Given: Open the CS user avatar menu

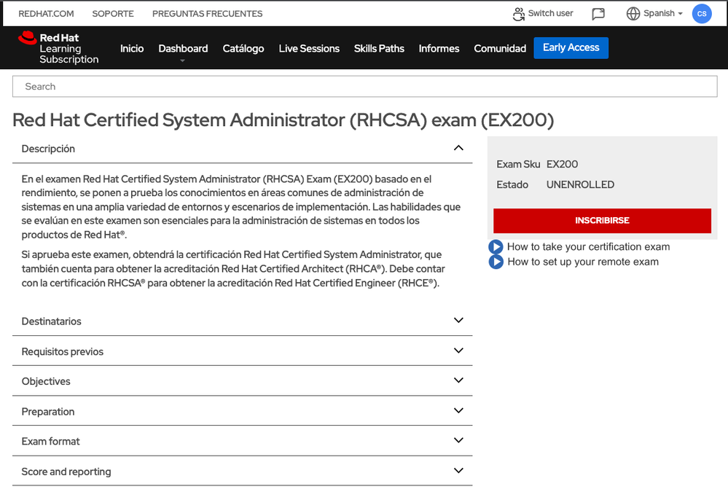Looking at the screenshot, I should click(x=701, y=14).
